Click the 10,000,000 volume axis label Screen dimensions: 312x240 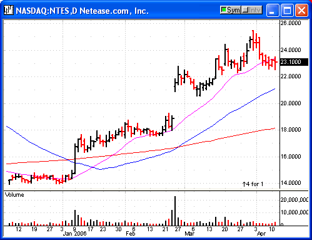click(294, 212)
